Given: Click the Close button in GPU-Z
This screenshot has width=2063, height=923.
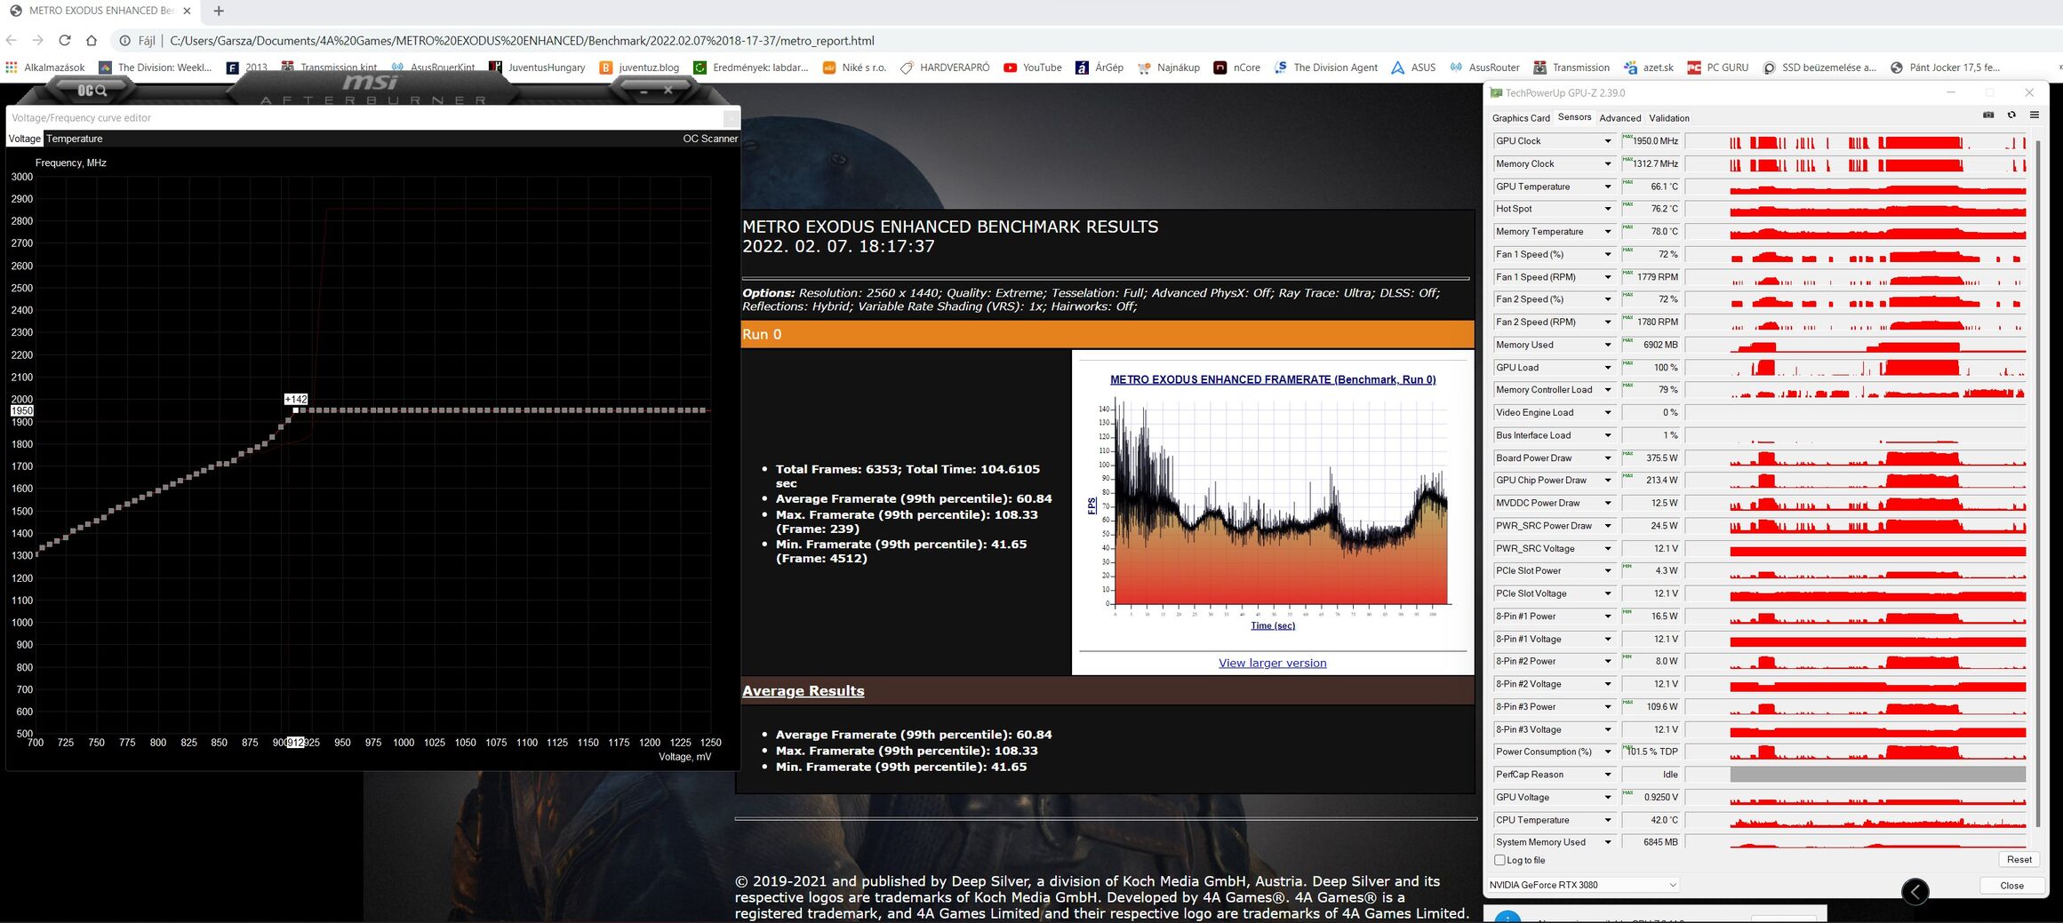Looking at the screenshot, I should [2011, 886].
